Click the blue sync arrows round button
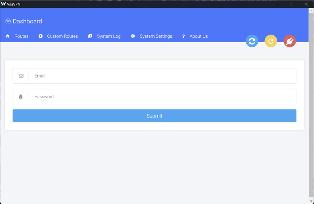The height and width of the screenshot is (204, 314). pos(252,41)
